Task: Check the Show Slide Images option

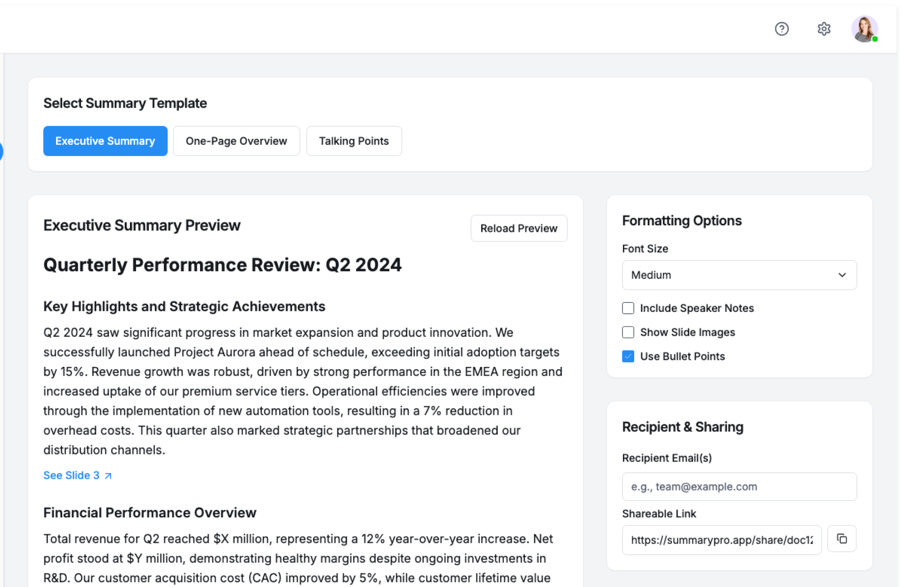Action: pyautogui.click(x=628, y=332)
